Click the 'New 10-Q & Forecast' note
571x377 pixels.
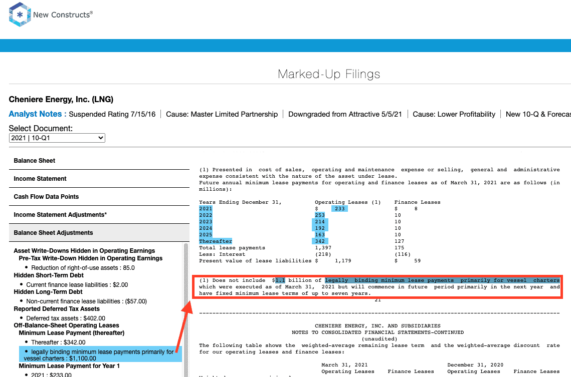coord(538,114)
